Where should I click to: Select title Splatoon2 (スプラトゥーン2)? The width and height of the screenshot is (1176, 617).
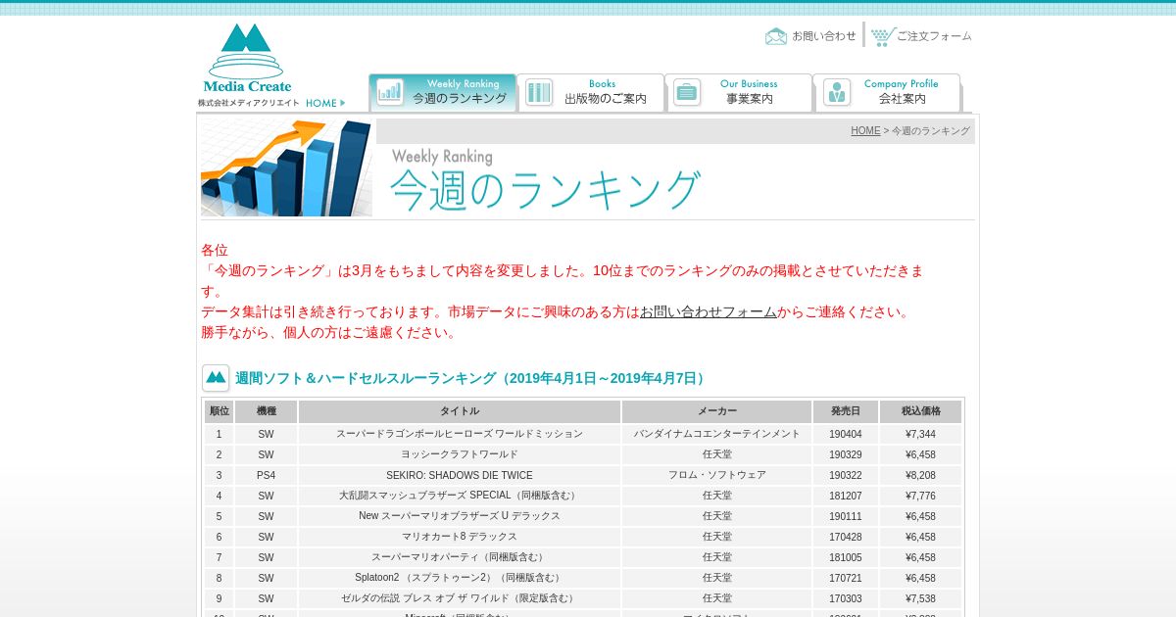[x=460, y=578]
